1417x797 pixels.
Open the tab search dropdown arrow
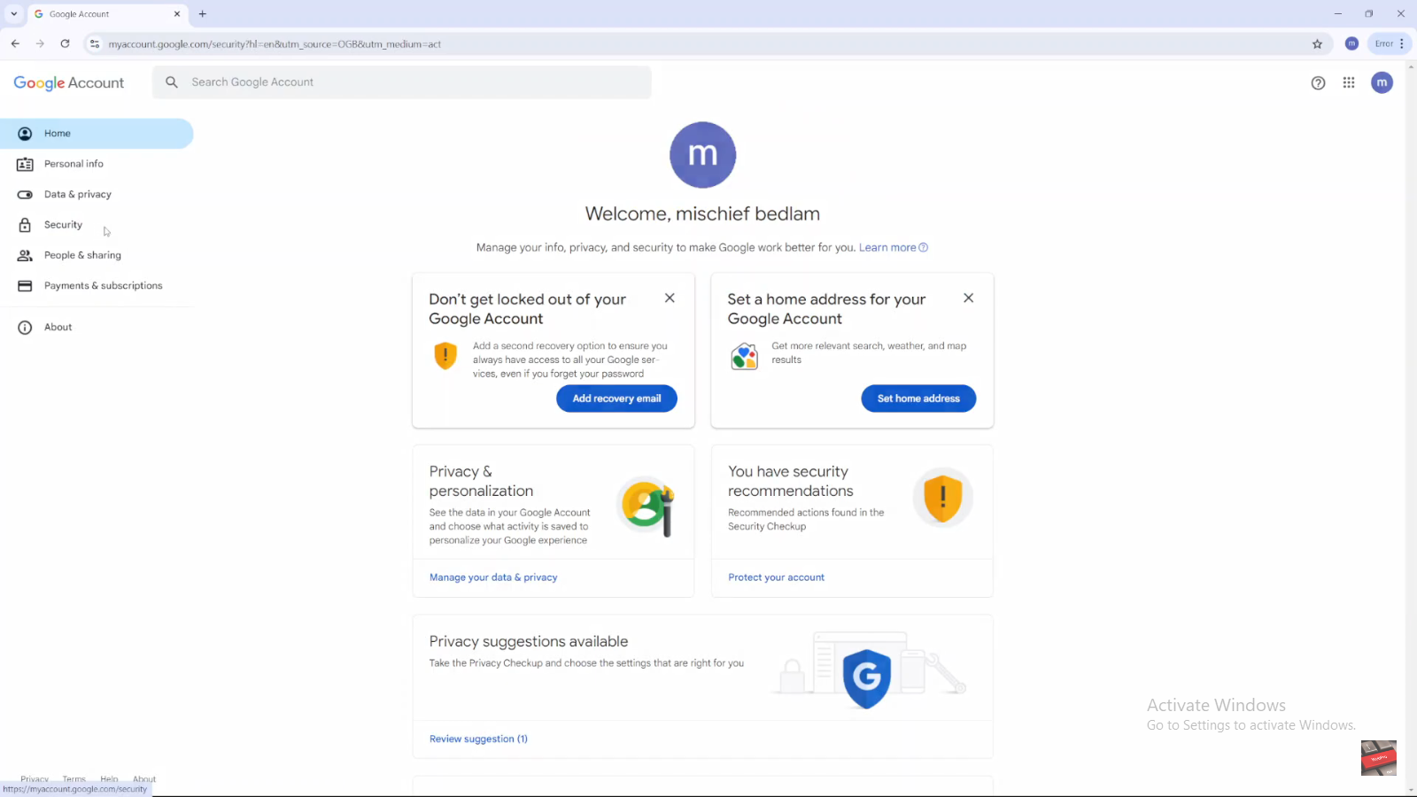(x=13, y=13)
